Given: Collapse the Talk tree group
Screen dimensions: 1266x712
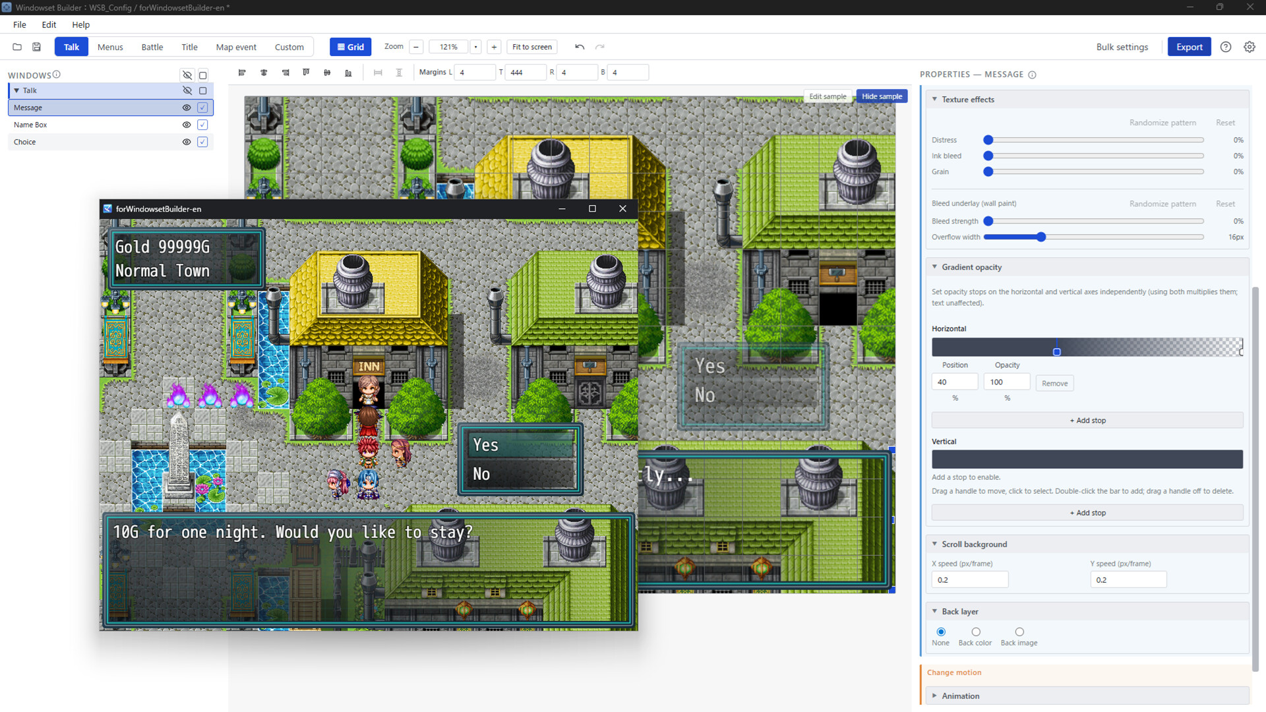Looking at the screenshot, I should pyautogui.click(x=16, y=90).
